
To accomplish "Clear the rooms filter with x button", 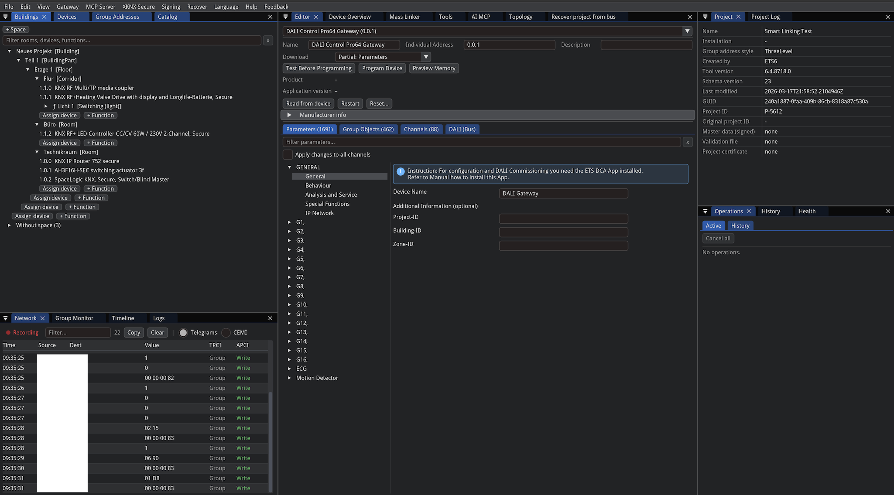I will pyautogui.click(x=268, y=40).
